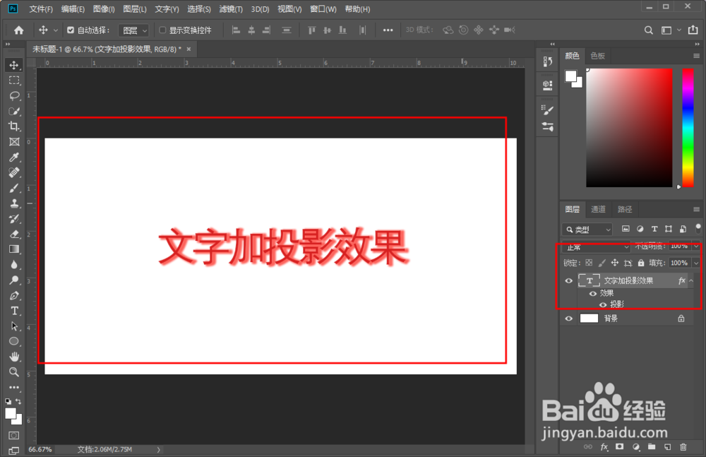Click the share icon at top right
The image size is (706, 457).
(x=693, y=30)
